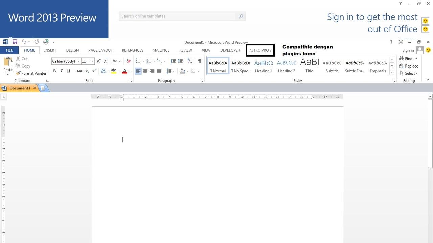Apply borders to the paragraph
433x243 pixels.
pos(193,71)
